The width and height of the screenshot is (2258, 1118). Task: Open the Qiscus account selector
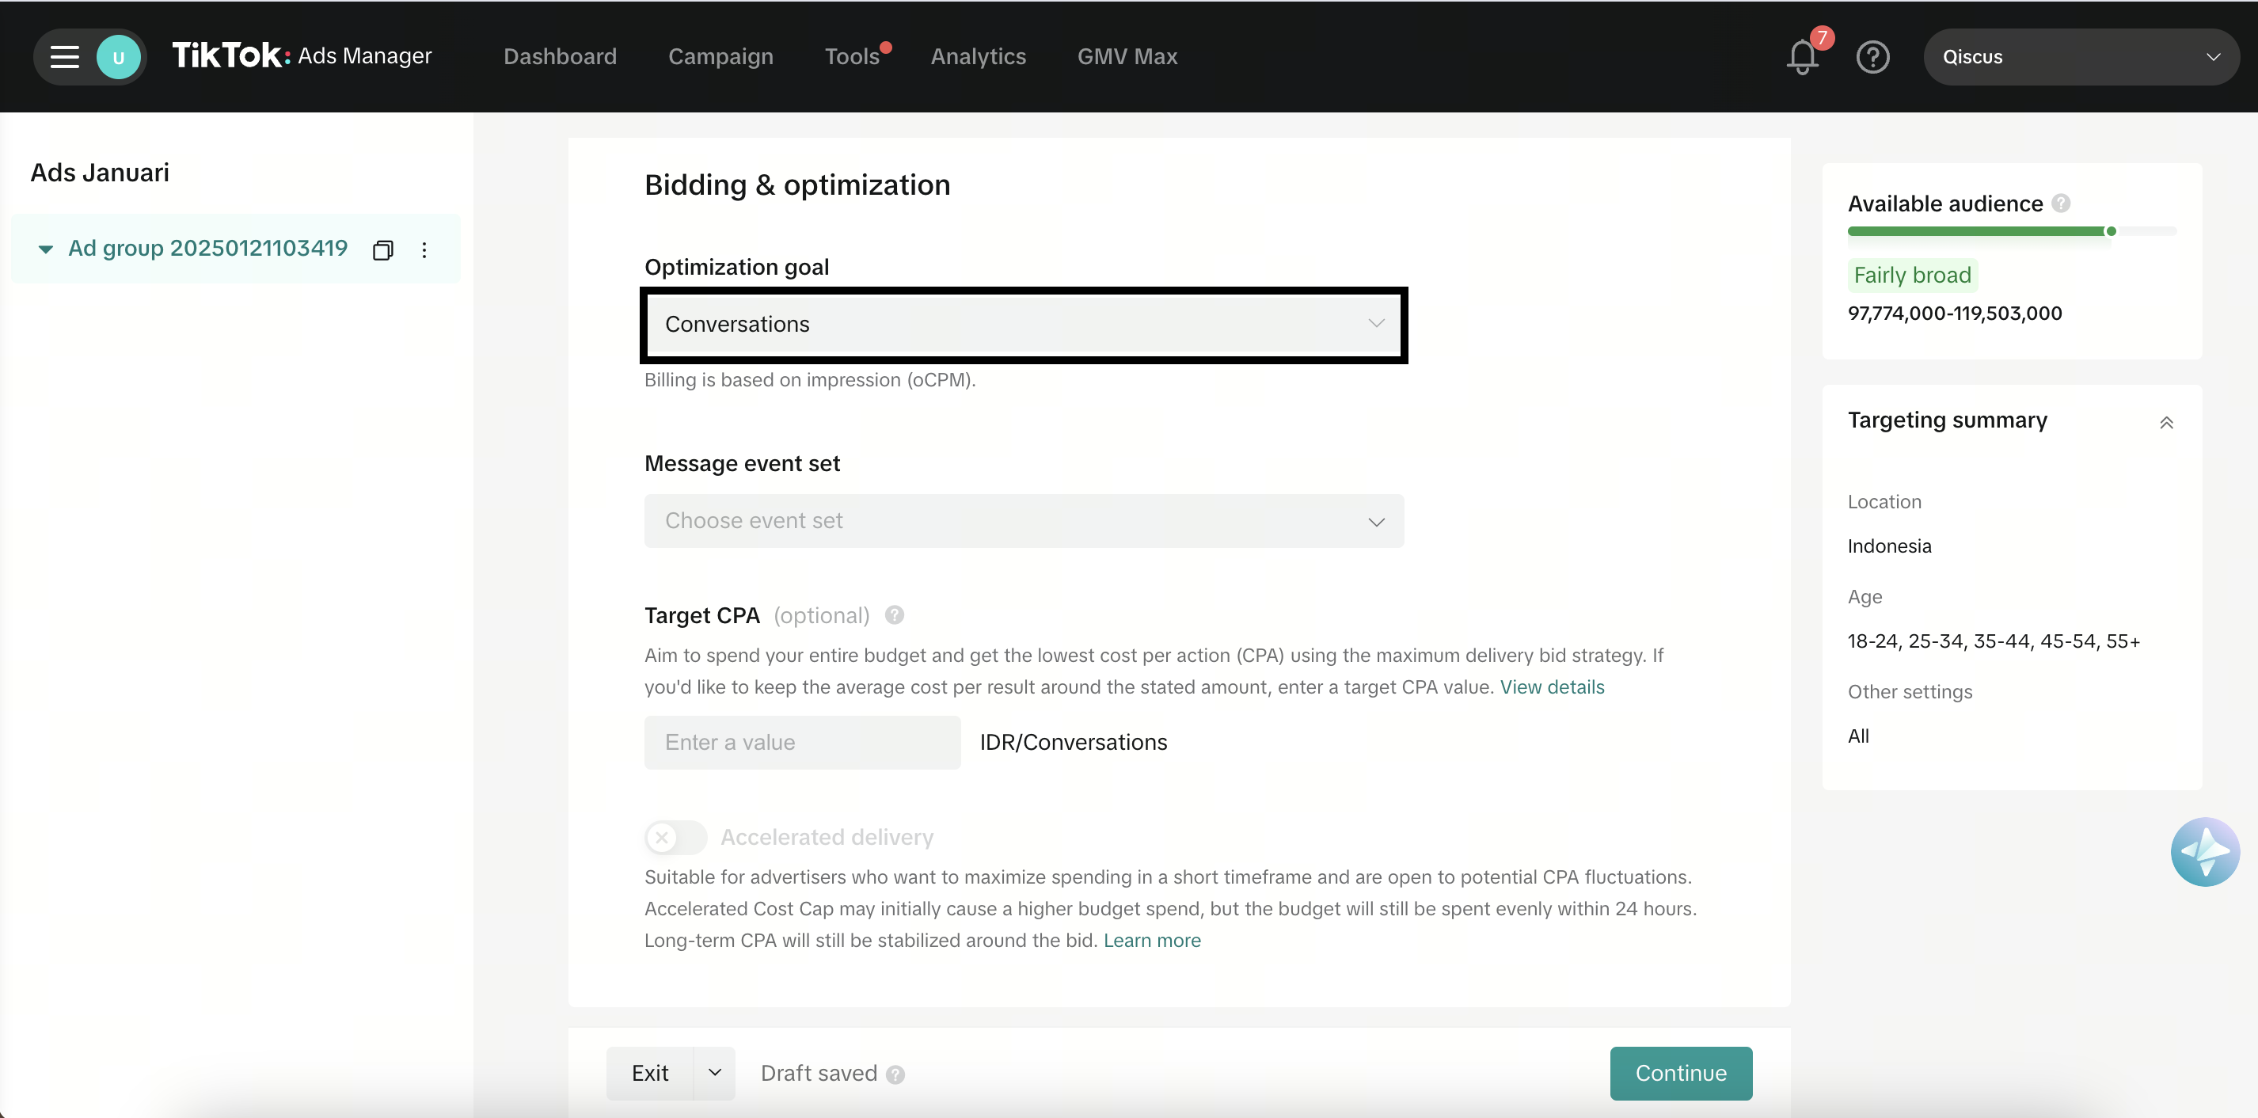2081,57
